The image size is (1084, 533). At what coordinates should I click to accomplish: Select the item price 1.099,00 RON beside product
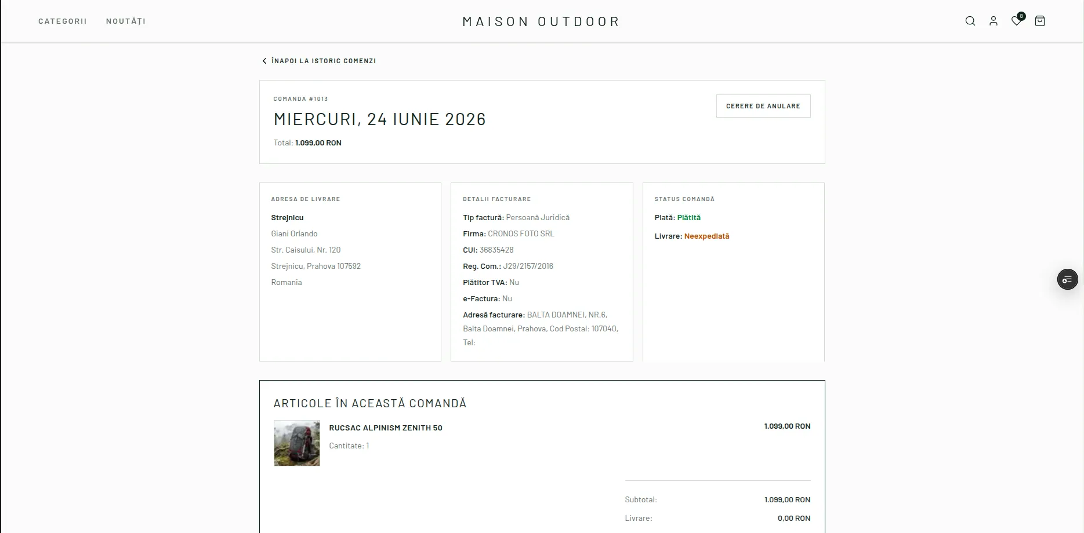787,426
